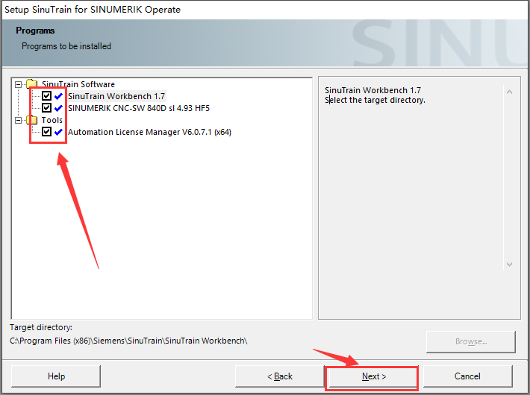Screen dimensions: 530x395
Task: Select the Tools group label
Action: [52, 120]
